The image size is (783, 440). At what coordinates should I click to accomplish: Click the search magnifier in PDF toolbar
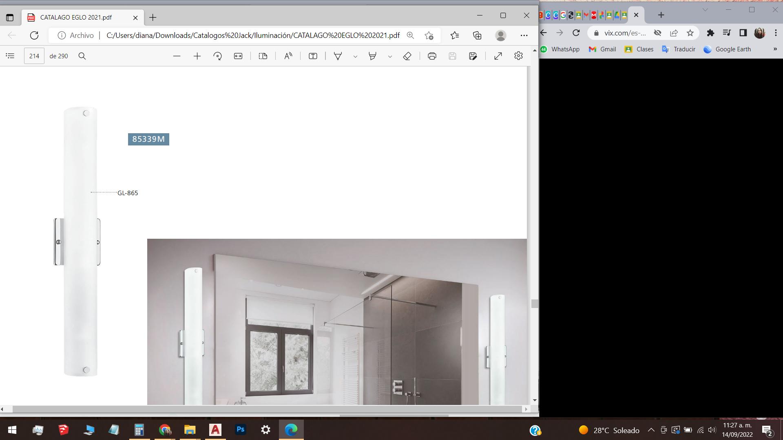[82, 56]
